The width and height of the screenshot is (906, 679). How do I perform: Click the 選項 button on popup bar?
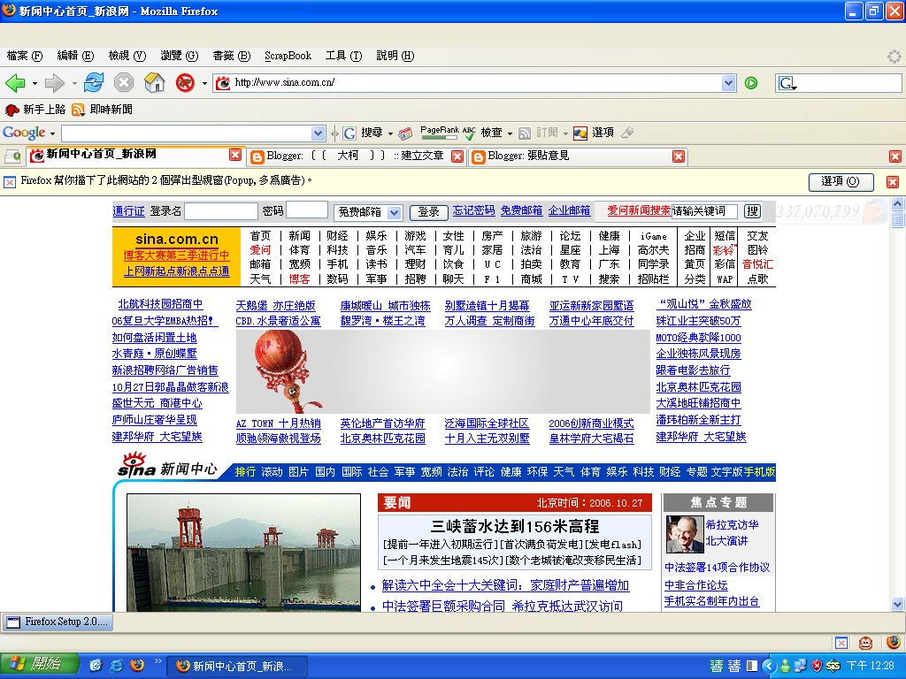click(841, 181)
